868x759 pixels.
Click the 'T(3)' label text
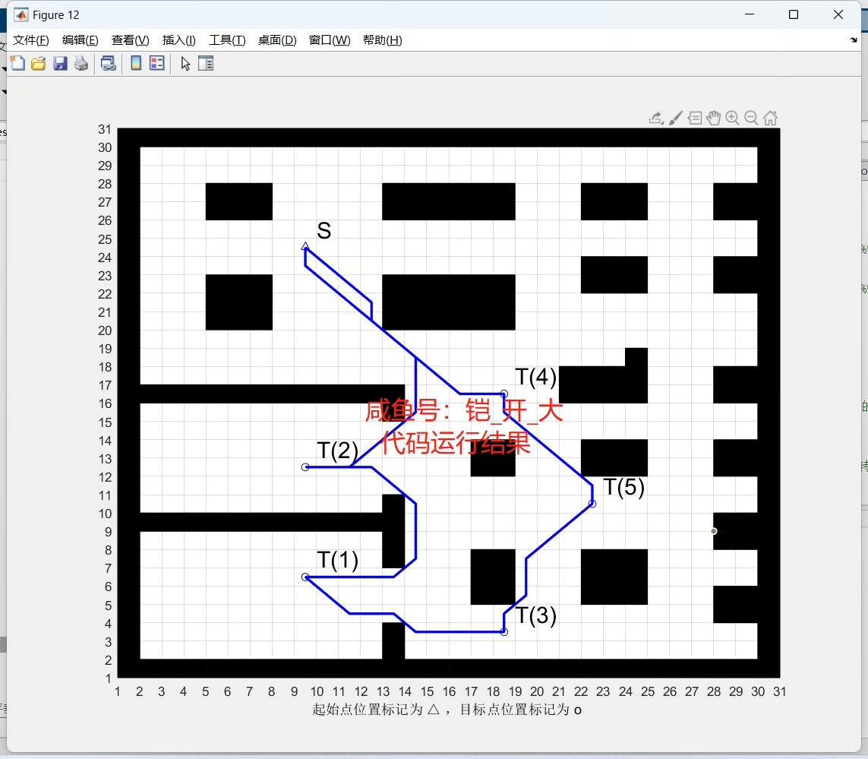(x=536, y=615)
